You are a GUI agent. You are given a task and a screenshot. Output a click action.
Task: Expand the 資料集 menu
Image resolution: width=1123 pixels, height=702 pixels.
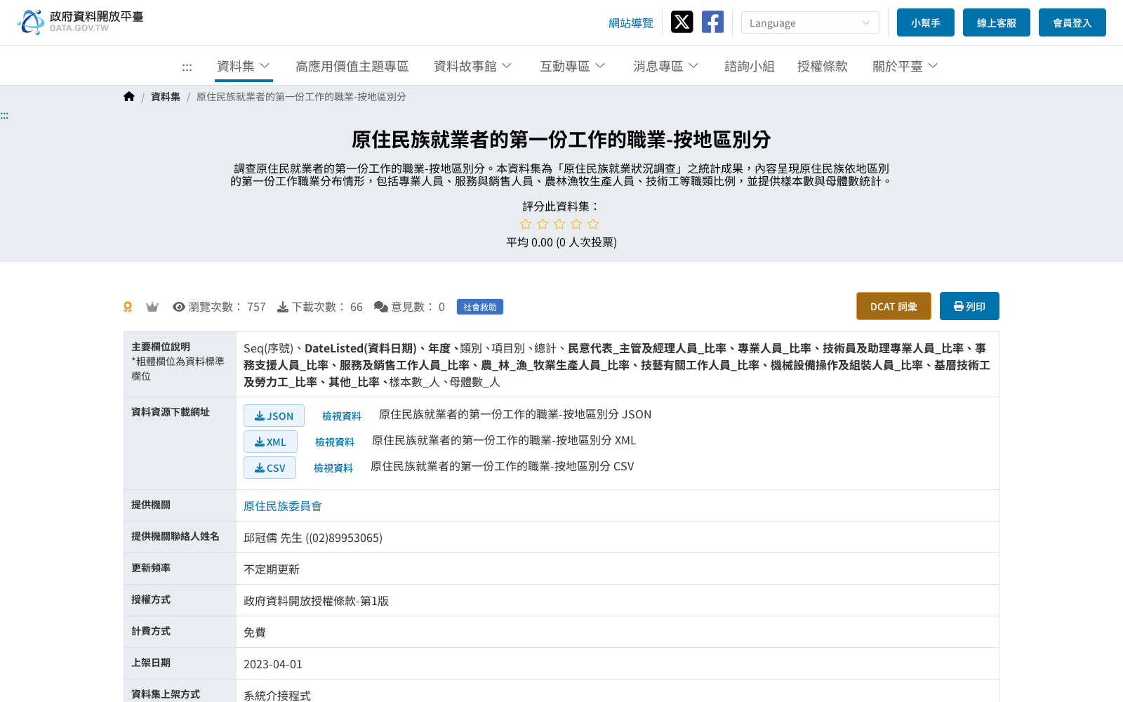(244, 66)
